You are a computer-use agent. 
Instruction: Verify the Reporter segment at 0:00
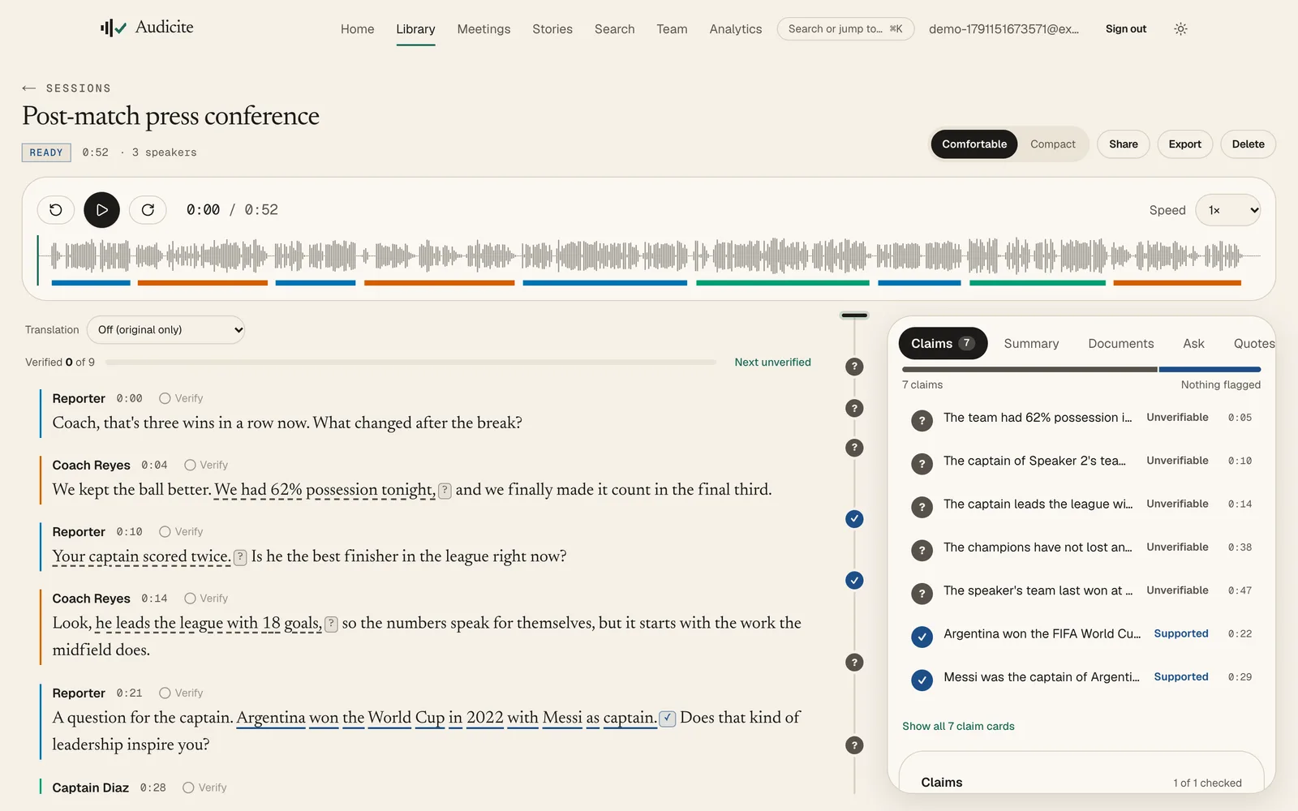tap(181, 398)
